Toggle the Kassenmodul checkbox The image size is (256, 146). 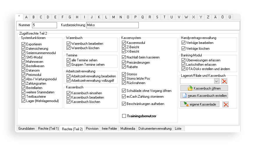tap(124, 43)
